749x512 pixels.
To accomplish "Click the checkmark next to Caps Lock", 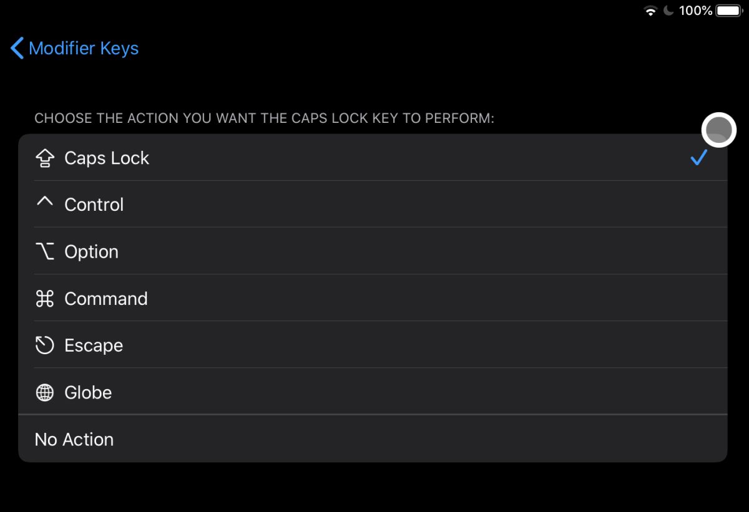I will click(699, 158).
